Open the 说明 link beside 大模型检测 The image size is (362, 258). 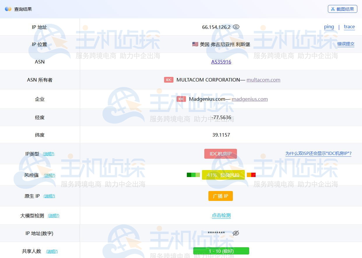pos(53,216)
